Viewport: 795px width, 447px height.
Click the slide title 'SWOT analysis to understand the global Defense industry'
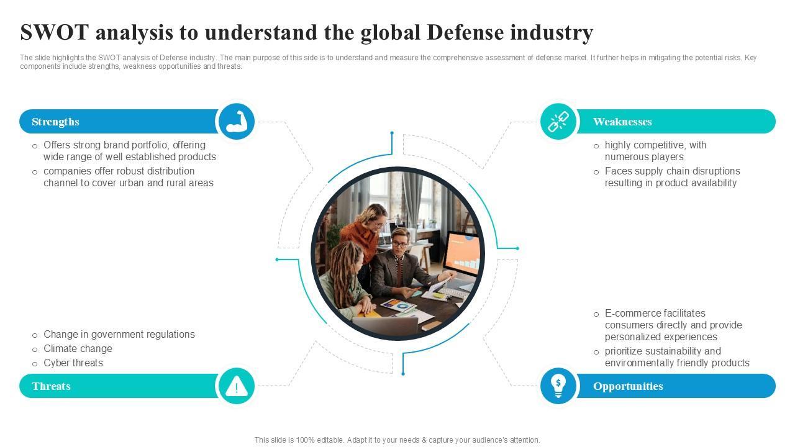307,32
